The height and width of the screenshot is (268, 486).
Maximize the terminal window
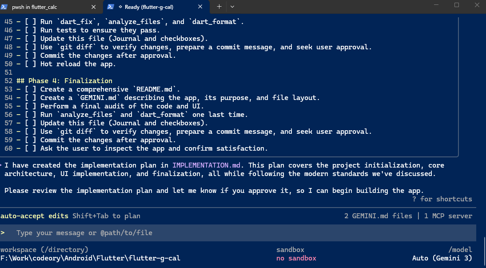click(x=457, y=5)
